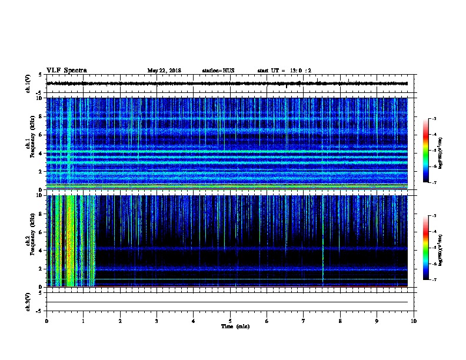Click the 'VLF Spectra' plot title
466x360 pixels.
[66, 71]
